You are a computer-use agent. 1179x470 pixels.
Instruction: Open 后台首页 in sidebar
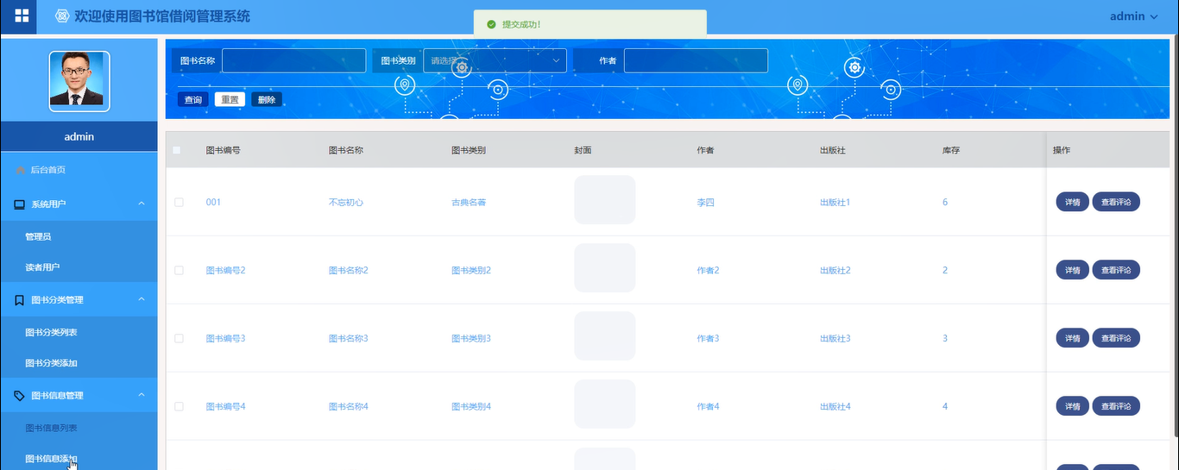click(x=79, y=170)
